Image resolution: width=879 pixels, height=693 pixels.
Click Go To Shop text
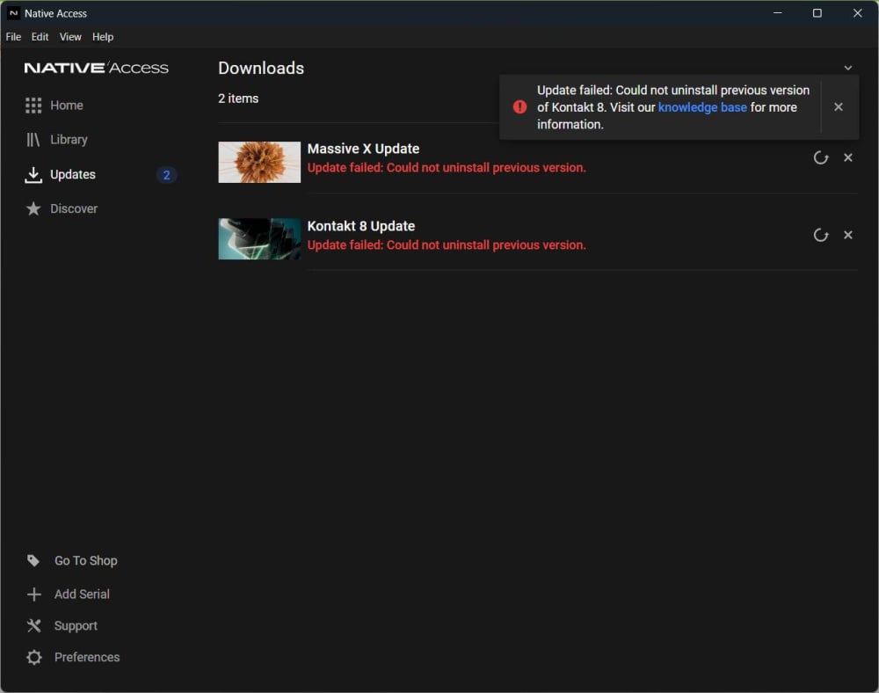(86, 561)
